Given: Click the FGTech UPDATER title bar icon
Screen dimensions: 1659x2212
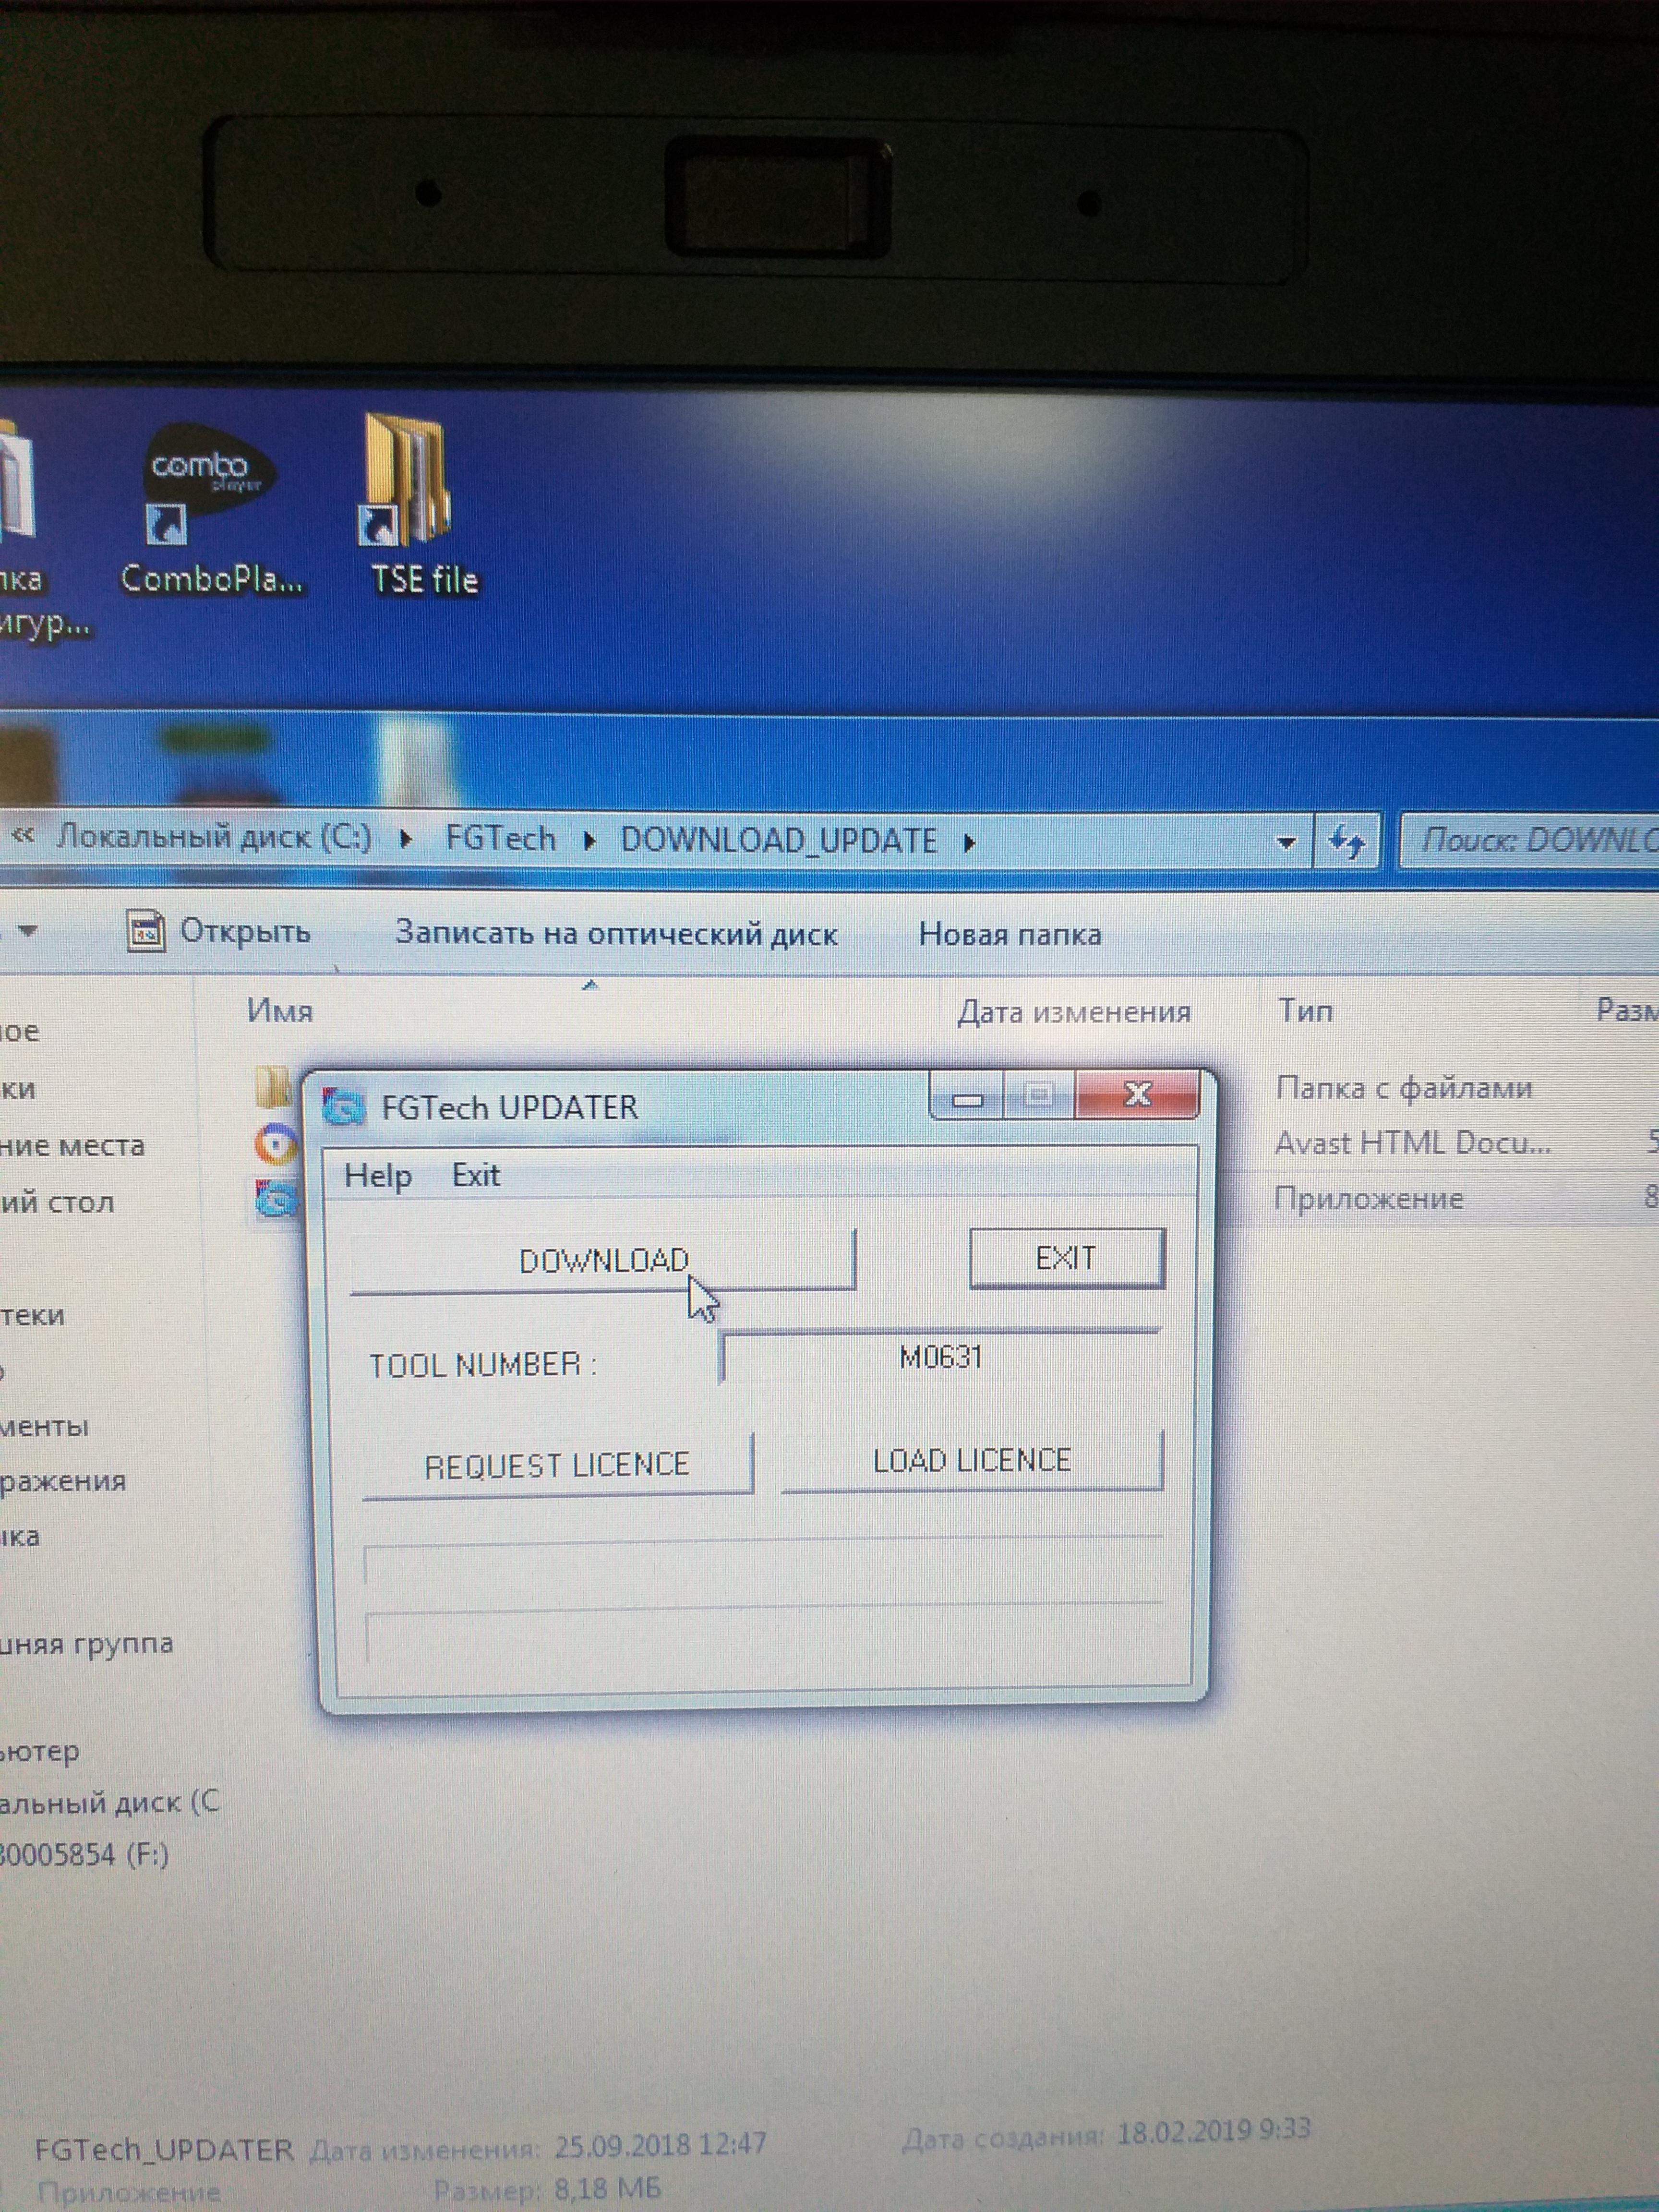Looking at the screenshot, I should tap(344, 1107).
